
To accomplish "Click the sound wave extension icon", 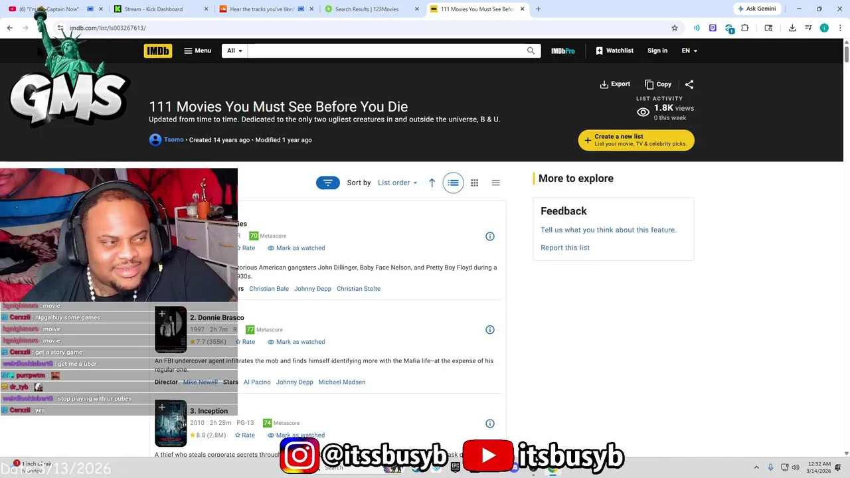I will (x=697, y=28).
